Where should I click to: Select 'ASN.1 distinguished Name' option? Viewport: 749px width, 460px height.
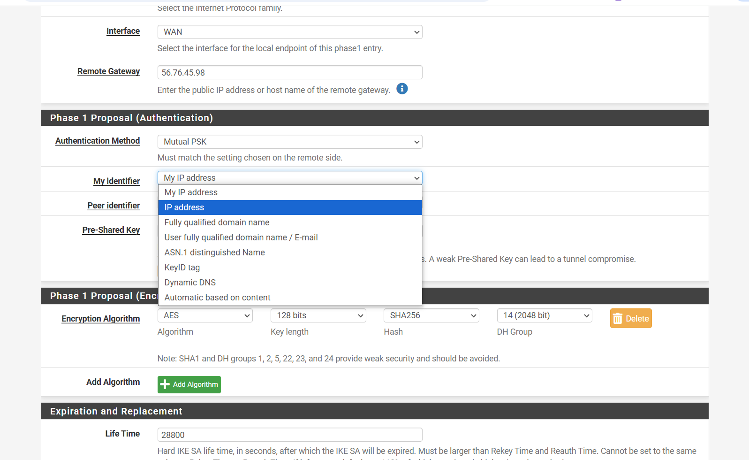coord(289,253)
